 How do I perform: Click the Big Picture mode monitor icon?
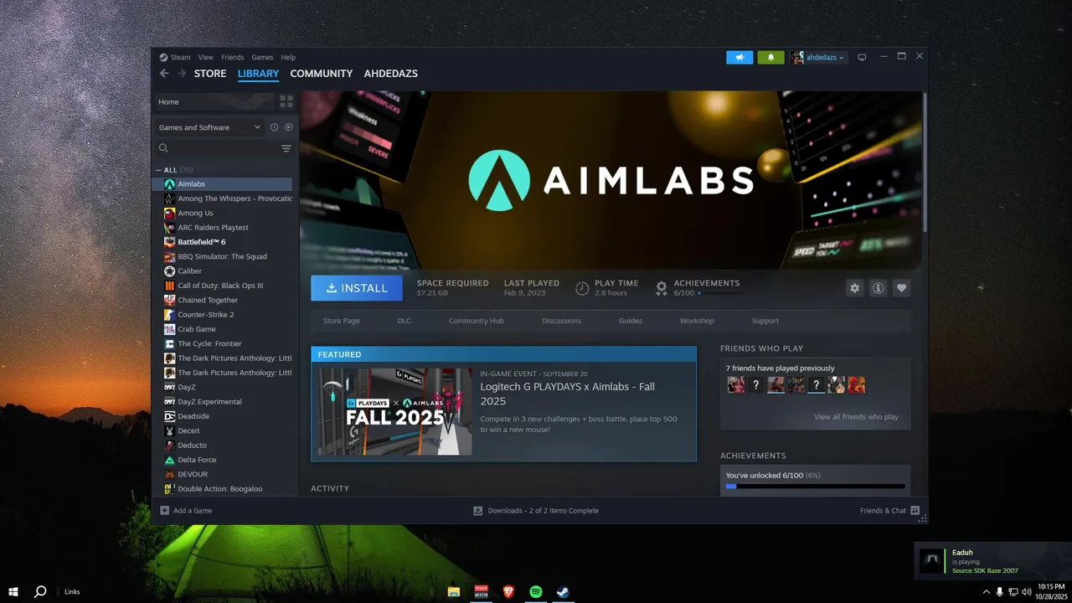[x=861, y=57]
